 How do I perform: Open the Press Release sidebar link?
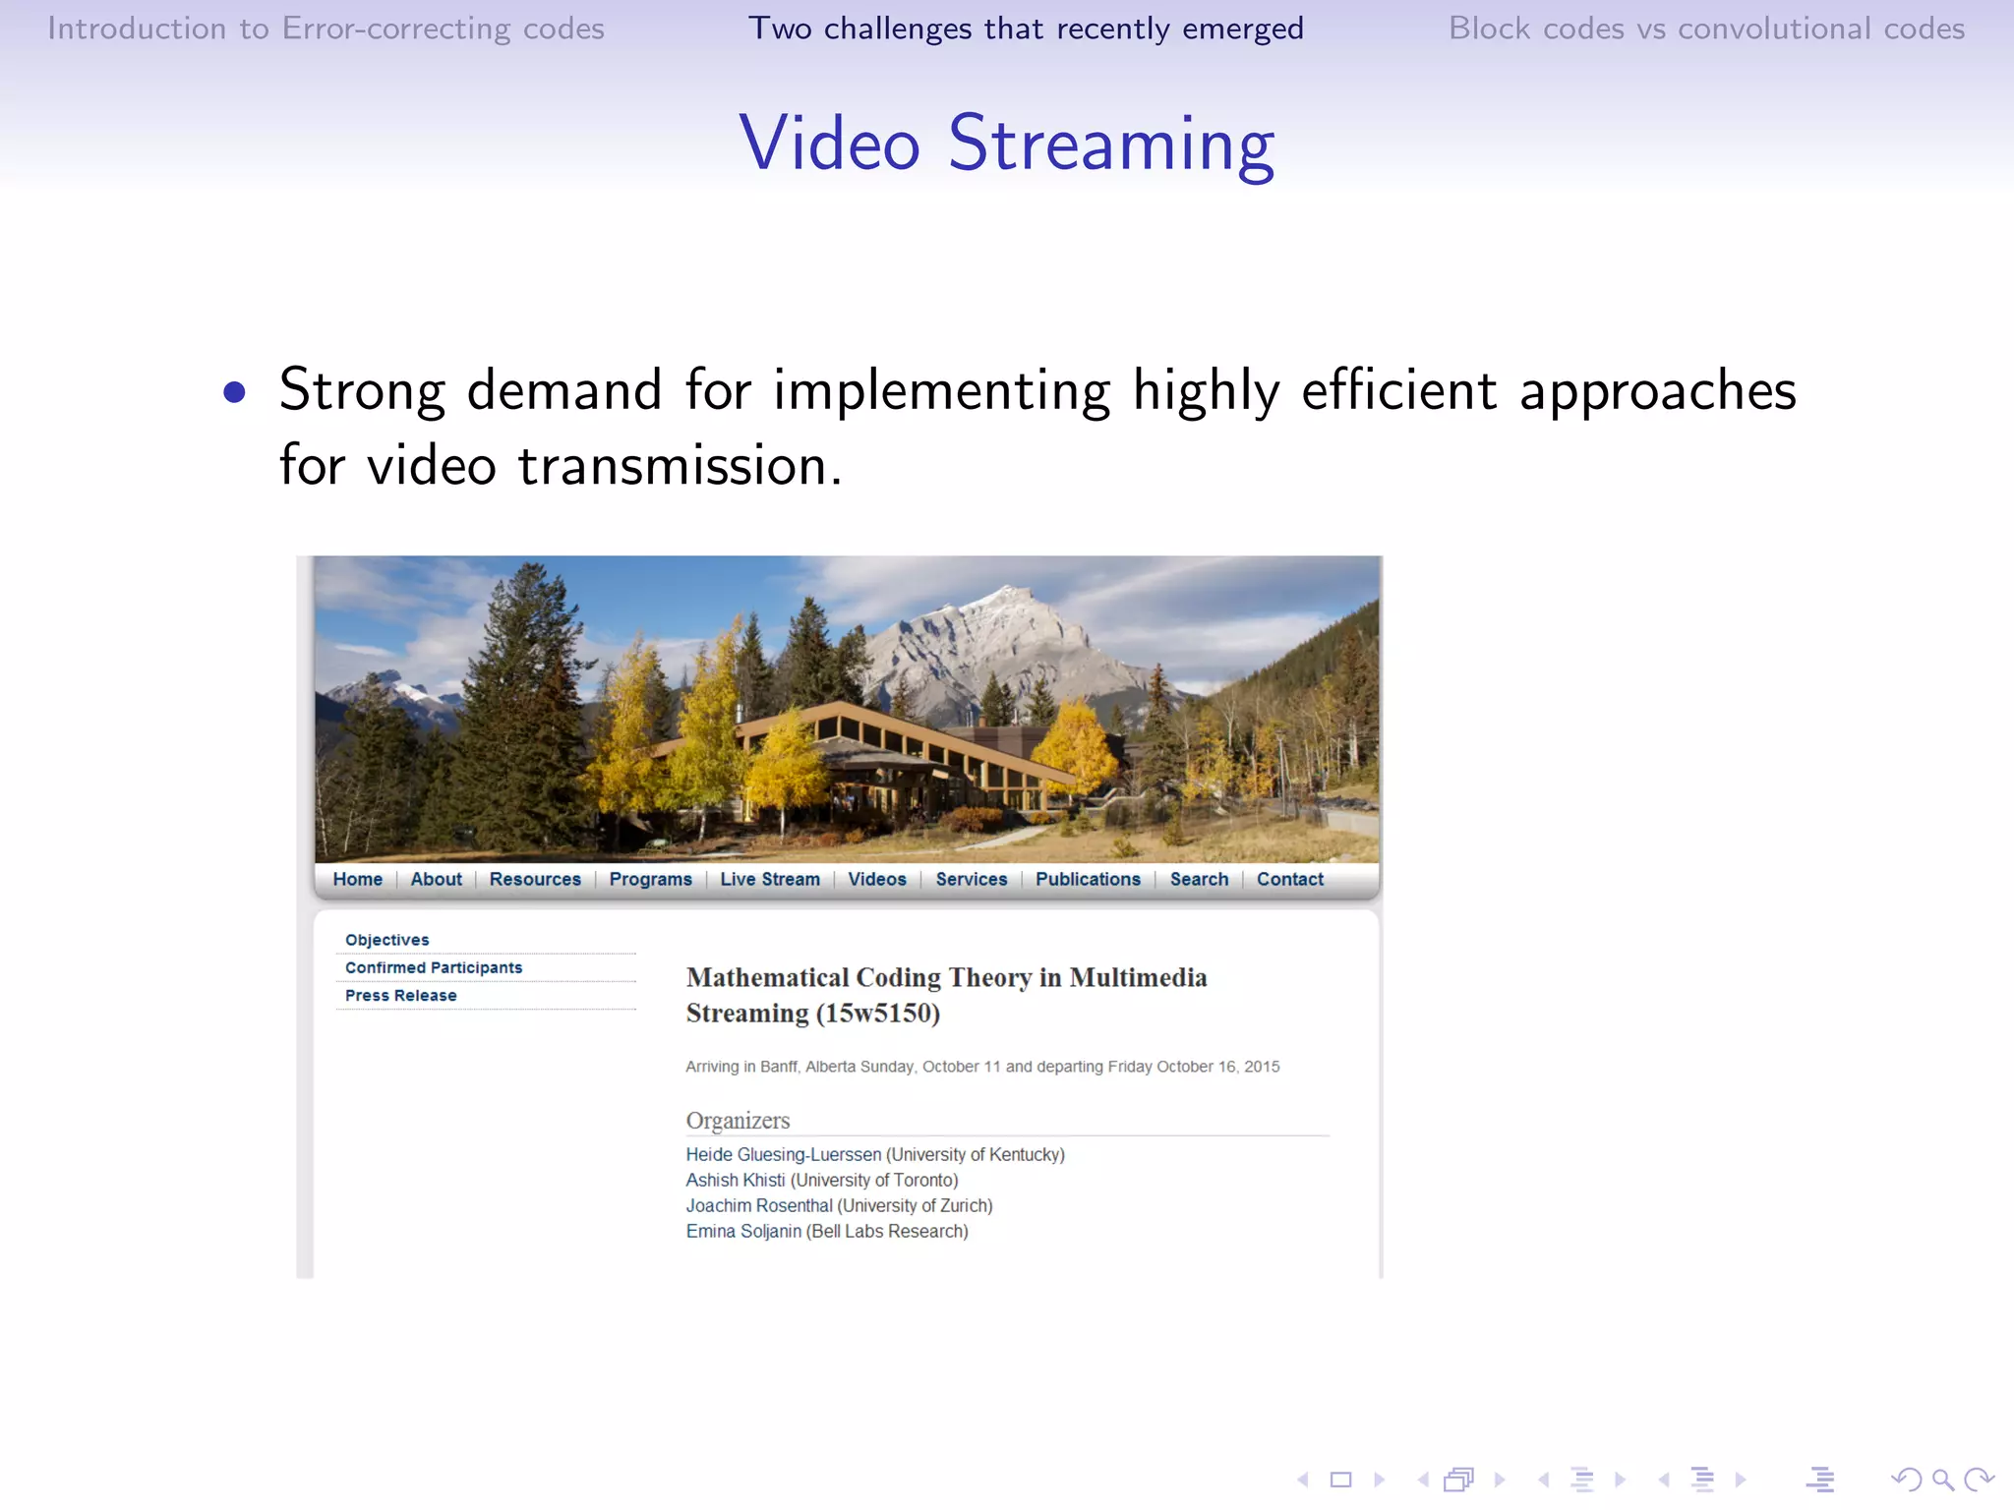coord(400,995)
